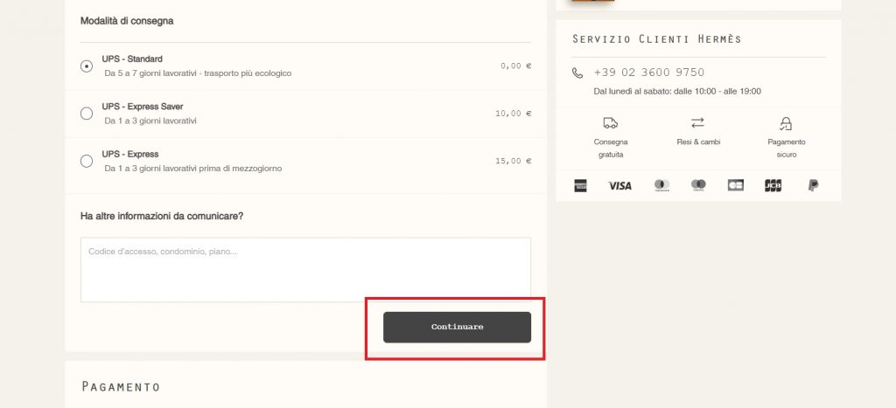
Task: Click the PayPal logo
Action: pyautogui.click(x=813, y=185)
